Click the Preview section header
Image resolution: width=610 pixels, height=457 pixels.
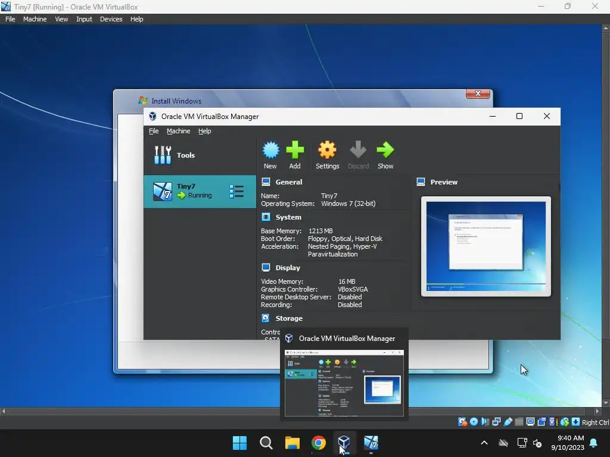tap(443, 182)
